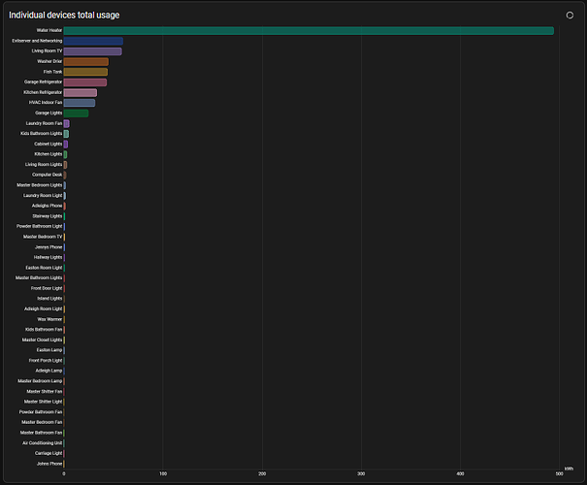Select the HVAC Indoor Fan bar
Image resolution: width=587 pixels, height=485 pixels.
click(x=80, y=103)
